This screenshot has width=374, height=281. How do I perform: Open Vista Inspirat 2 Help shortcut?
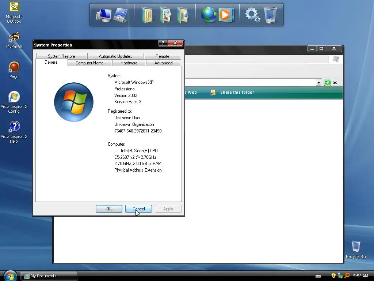14,132
